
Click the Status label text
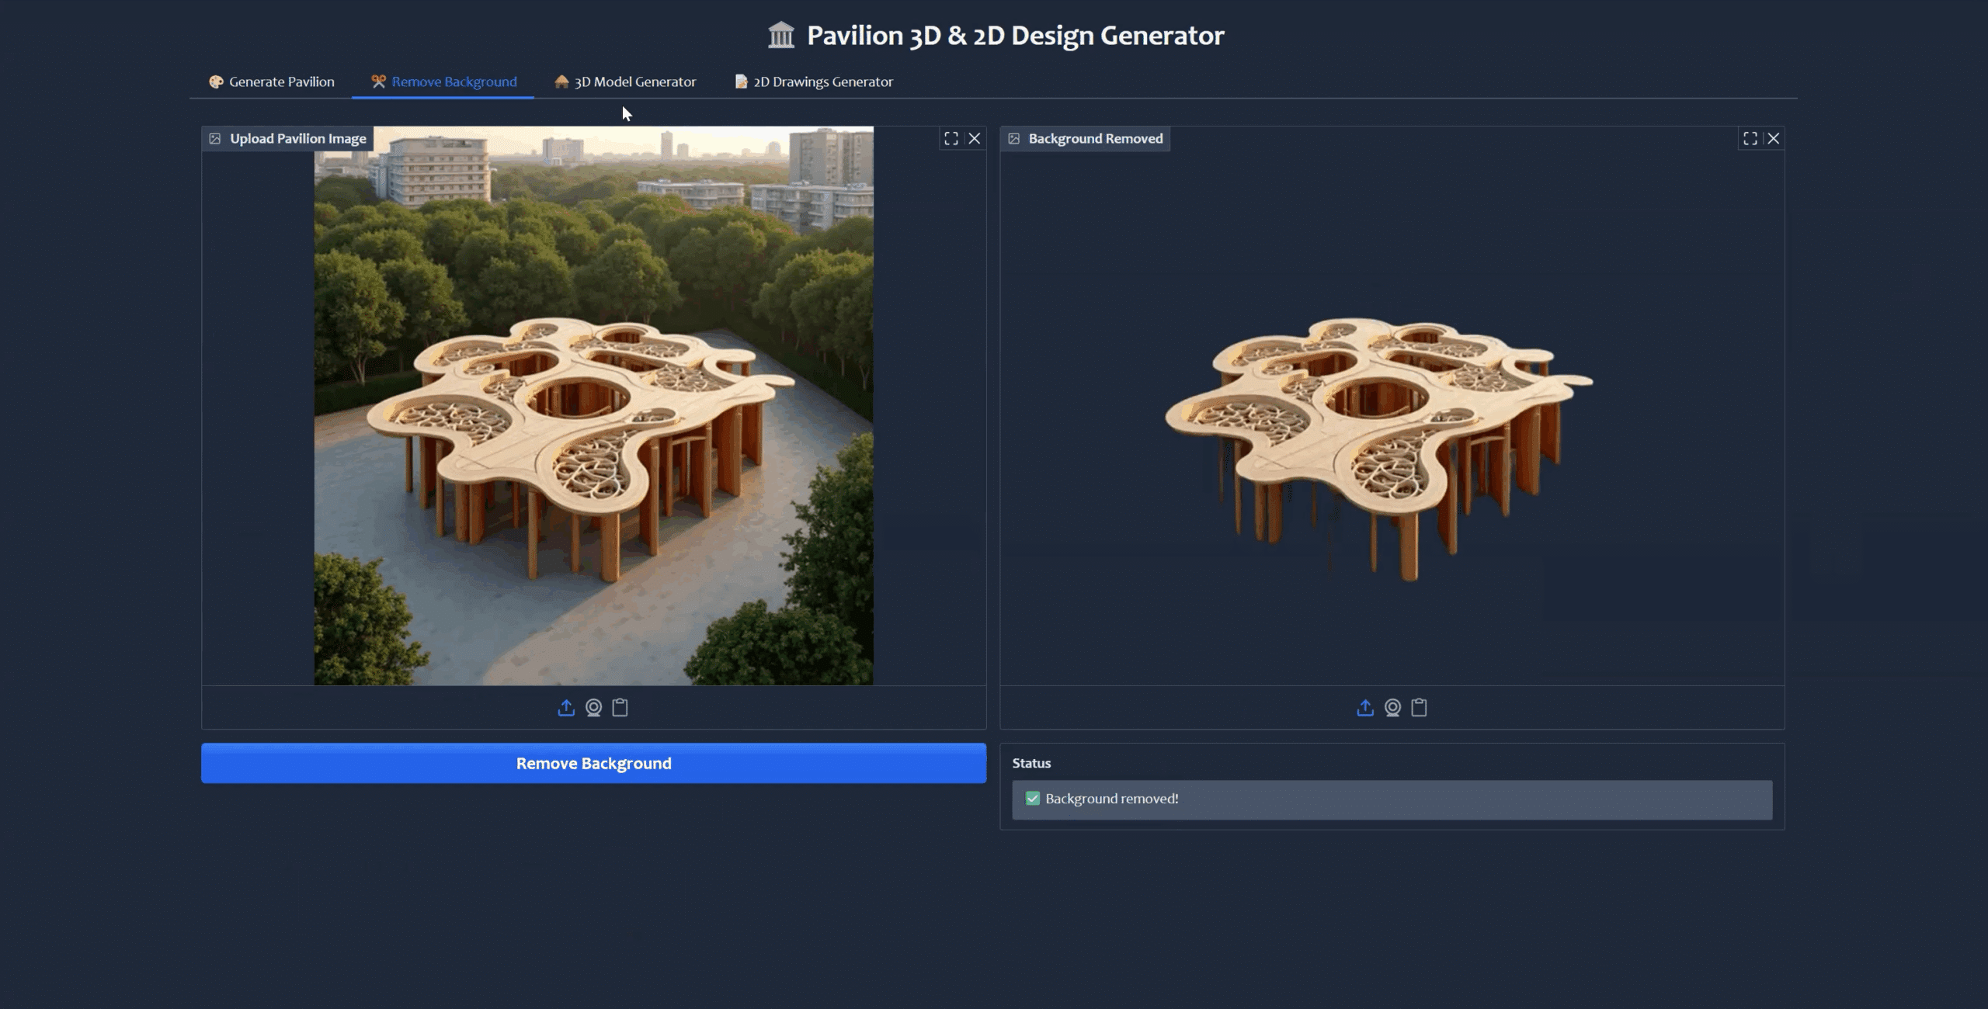point(1031,763)
